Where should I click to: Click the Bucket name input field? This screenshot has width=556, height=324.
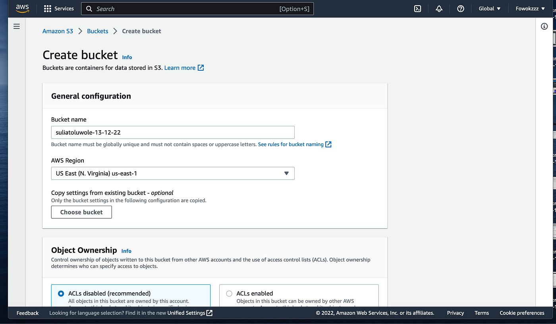point(173,132)
